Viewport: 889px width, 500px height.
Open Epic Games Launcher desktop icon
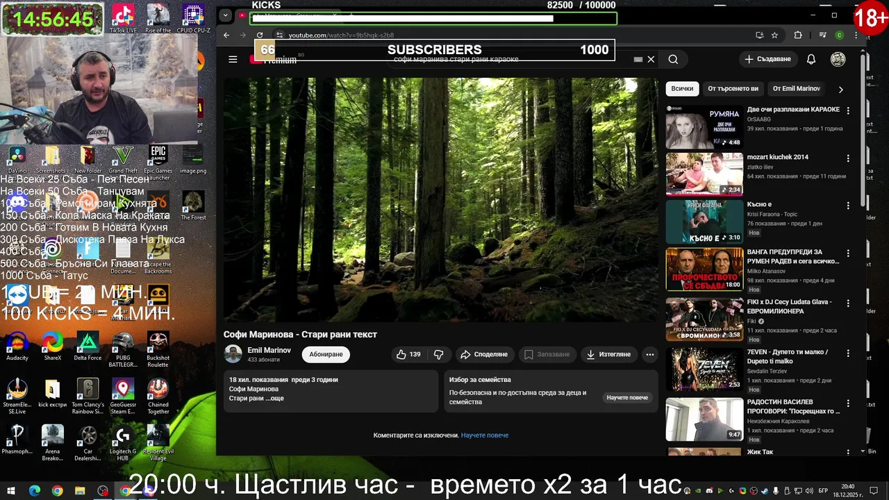tap(158, 161)
